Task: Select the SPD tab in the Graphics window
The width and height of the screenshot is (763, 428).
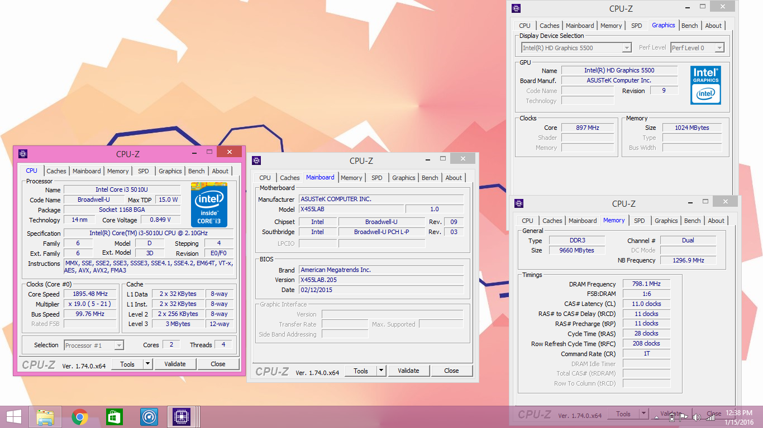Action: click(637, 26)
